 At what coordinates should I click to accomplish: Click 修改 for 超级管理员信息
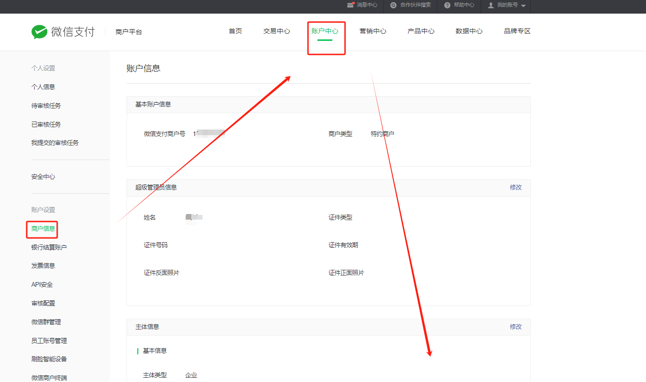[516, 187]
